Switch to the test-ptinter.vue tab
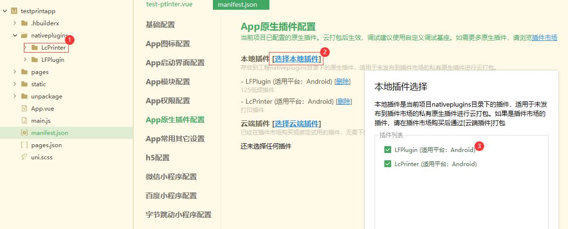Screen dimensions: 568x229 click(169, 4)
